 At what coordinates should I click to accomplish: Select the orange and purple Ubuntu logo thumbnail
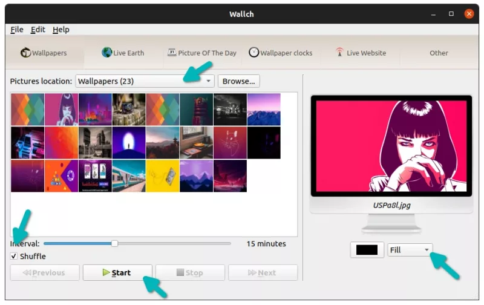62,176
